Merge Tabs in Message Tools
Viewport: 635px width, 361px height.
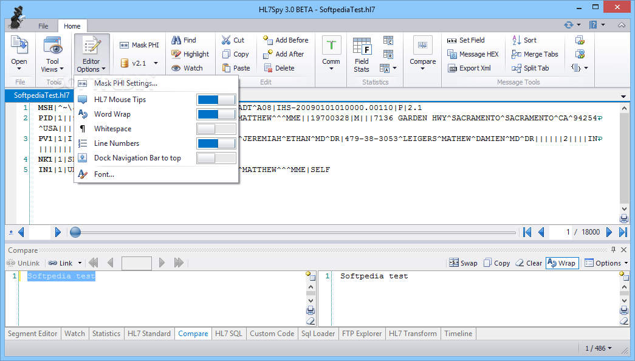tap(535, 54)
